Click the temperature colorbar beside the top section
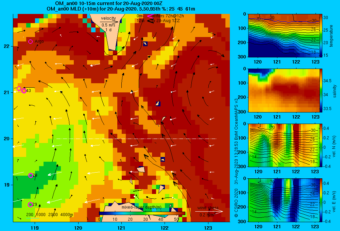The height and width of the screenshot is (231, 340). click(x=321, y=35)
